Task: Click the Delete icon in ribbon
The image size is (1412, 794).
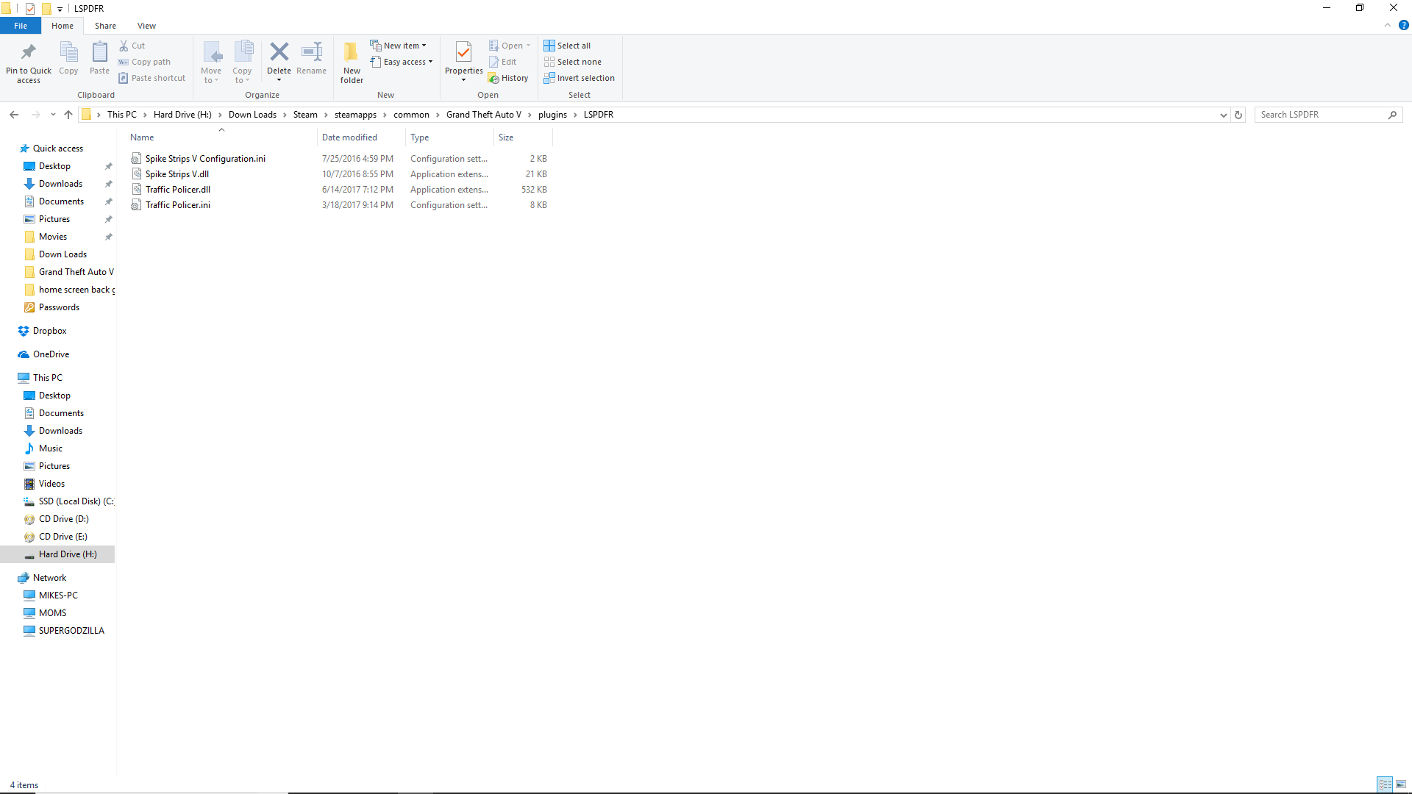Action: coord(279,52)
